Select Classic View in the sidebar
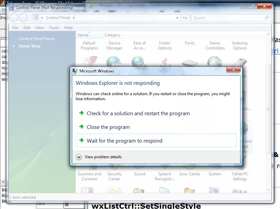This screenshot has height=209, width=280. pos(29,46)
